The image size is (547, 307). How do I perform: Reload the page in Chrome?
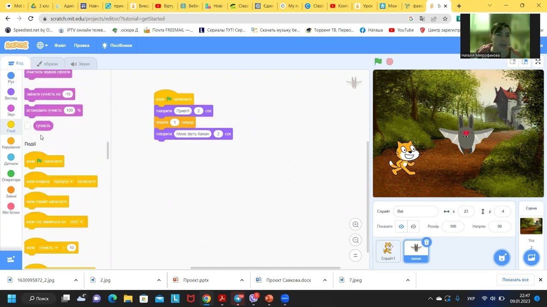tap(30, 19)
